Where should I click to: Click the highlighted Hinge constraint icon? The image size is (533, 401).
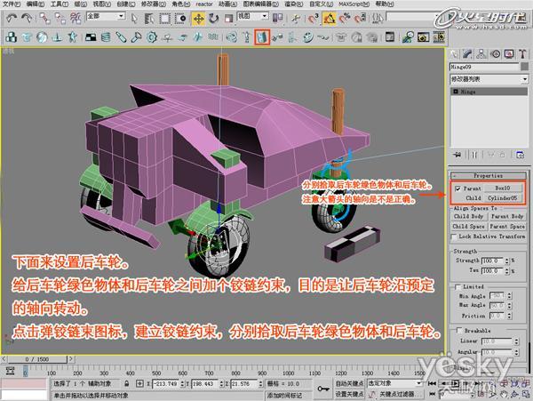pos(262,37)
